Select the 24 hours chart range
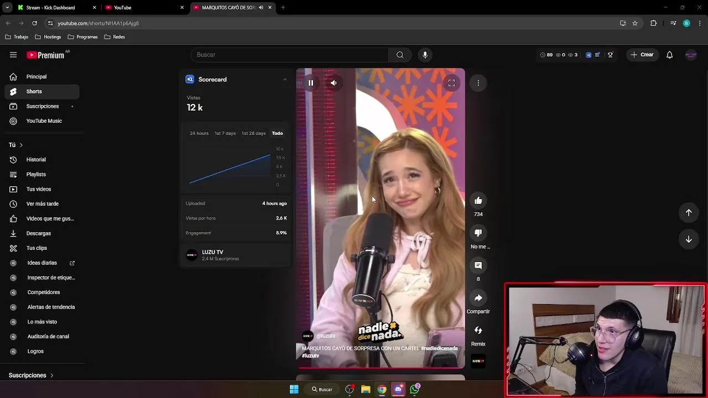This screenshot has height=398, width=708. 199,133
